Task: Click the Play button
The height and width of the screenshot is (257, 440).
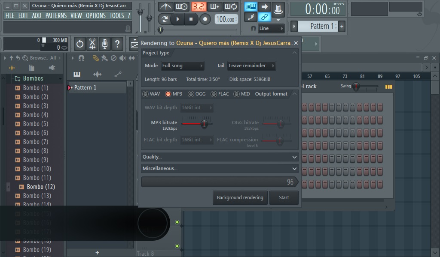Action: tap(177, 19)
